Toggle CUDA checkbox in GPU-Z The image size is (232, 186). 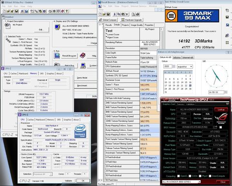(190, 176)
